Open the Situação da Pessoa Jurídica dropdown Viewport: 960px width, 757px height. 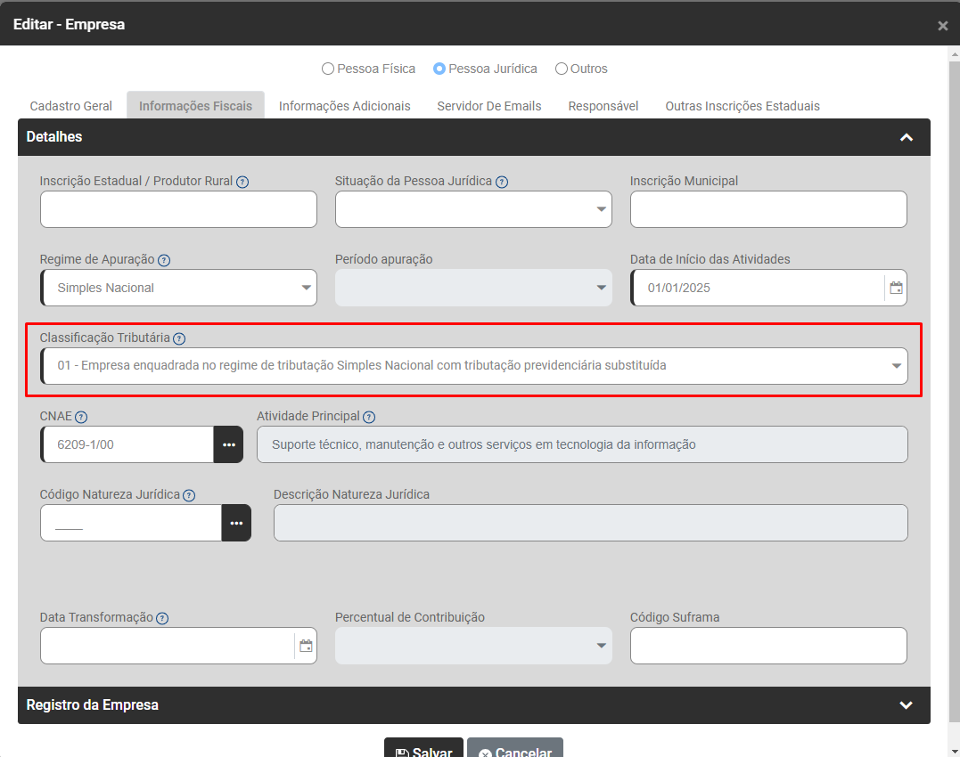473,209
